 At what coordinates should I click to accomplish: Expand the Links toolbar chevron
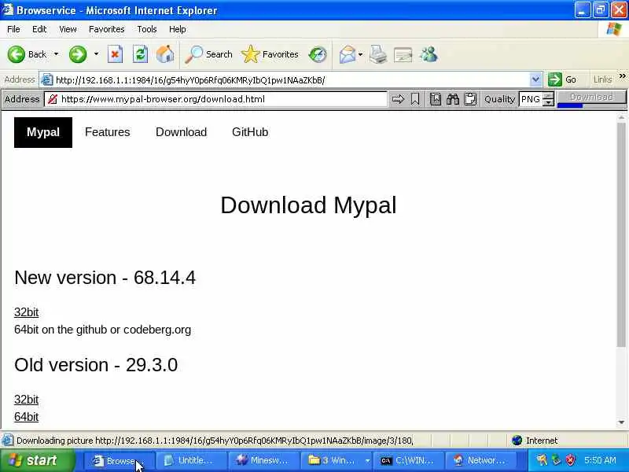click(622, 76)
